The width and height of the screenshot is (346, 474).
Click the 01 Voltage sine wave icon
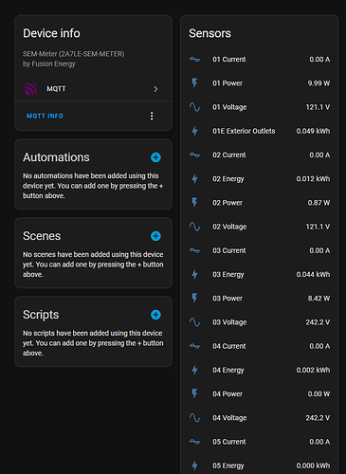(194, 107)
